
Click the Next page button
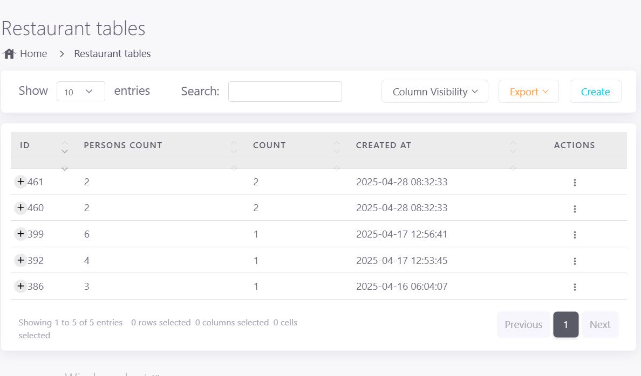599,324
